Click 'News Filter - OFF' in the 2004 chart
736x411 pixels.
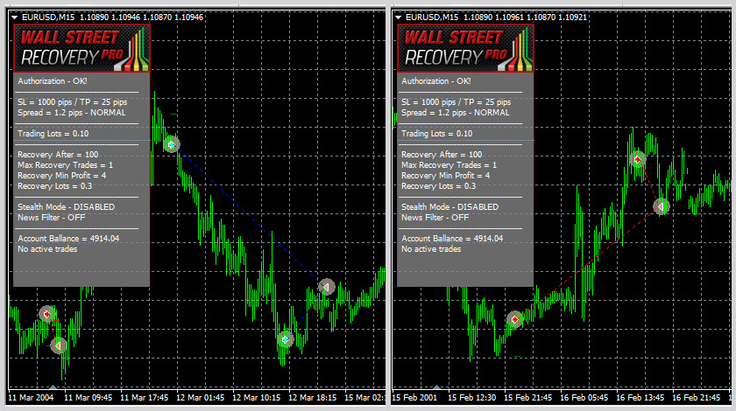[x=51, y=218]
